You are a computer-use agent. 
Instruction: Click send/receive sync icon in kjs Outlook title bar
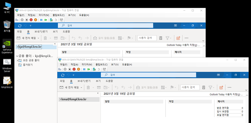click(20, 26)
